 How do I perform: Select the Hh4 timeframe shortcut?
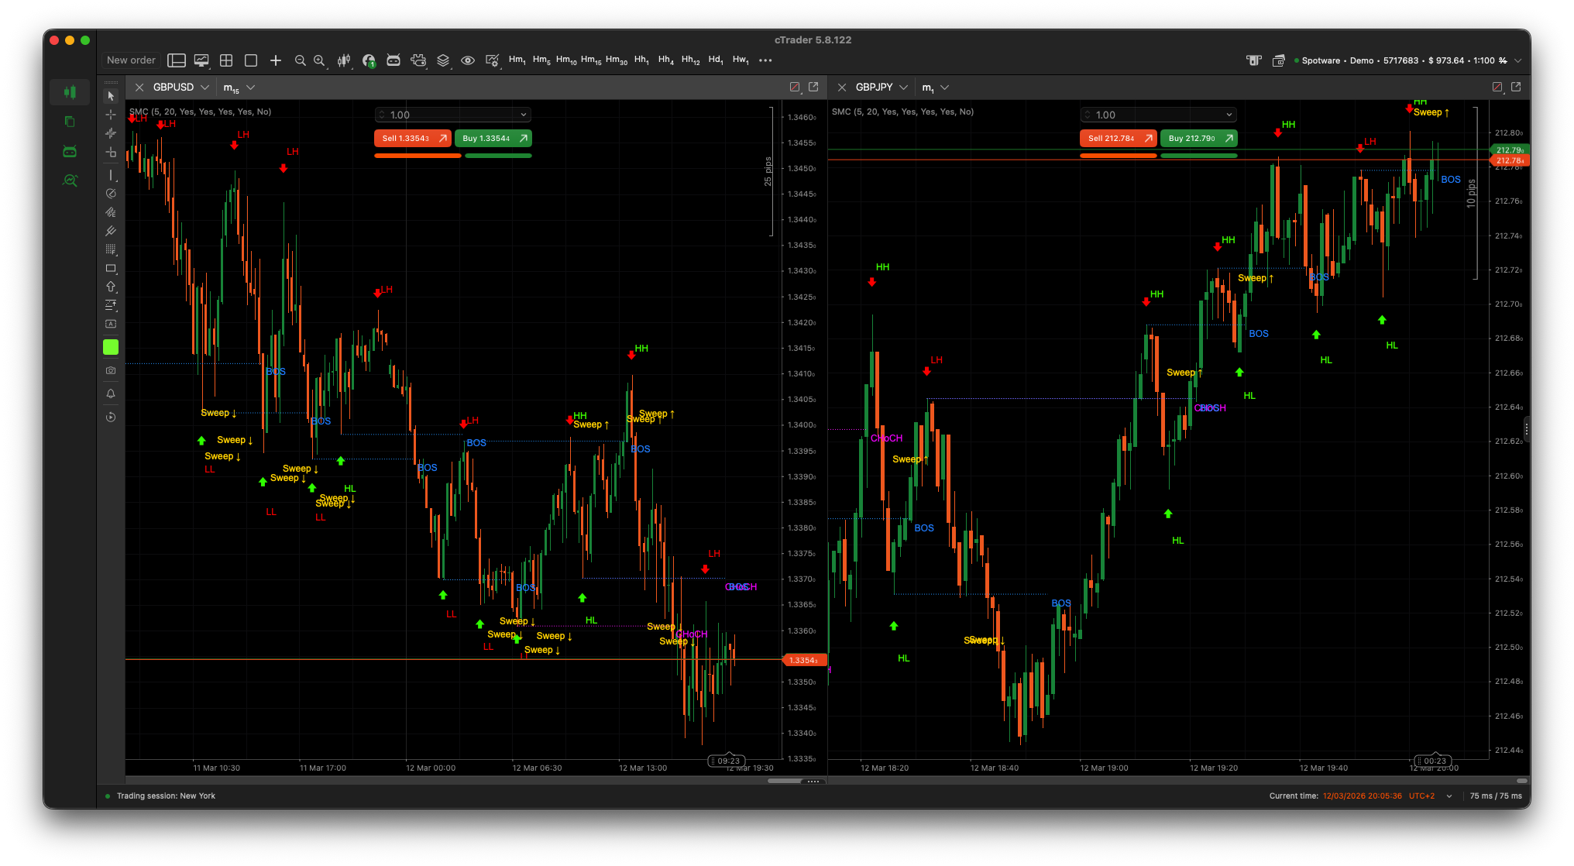point(666,60)
